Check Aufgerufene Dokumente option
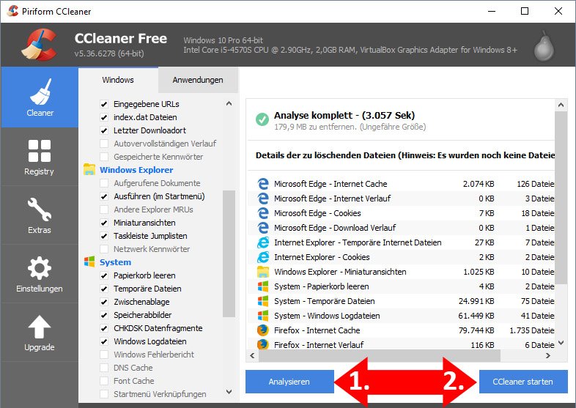Image resolution: width=576 pixels, height=408 pixels. click(x=104, y=183)
